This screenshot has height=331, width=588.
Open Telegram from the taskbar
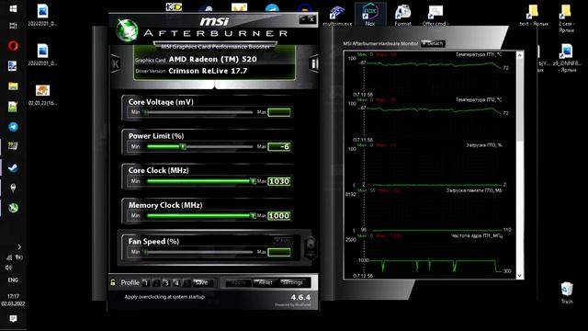[x=13, y=127]
